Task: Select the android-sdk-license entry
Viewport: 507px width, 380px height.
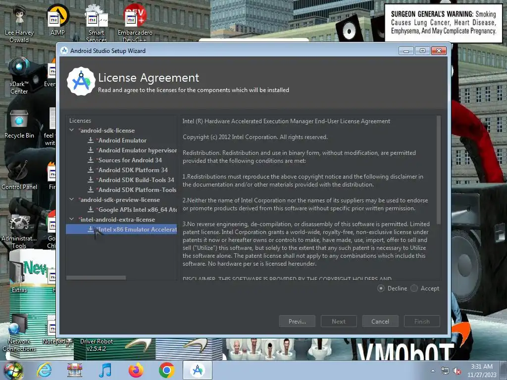Action: (107, 131)
